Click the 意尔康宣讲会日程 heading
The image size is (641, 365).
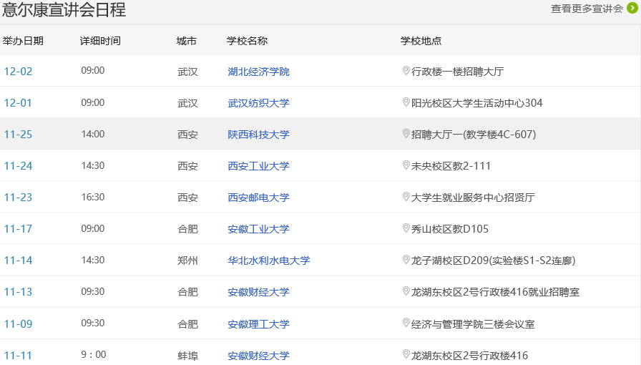[x=64, y=9]
